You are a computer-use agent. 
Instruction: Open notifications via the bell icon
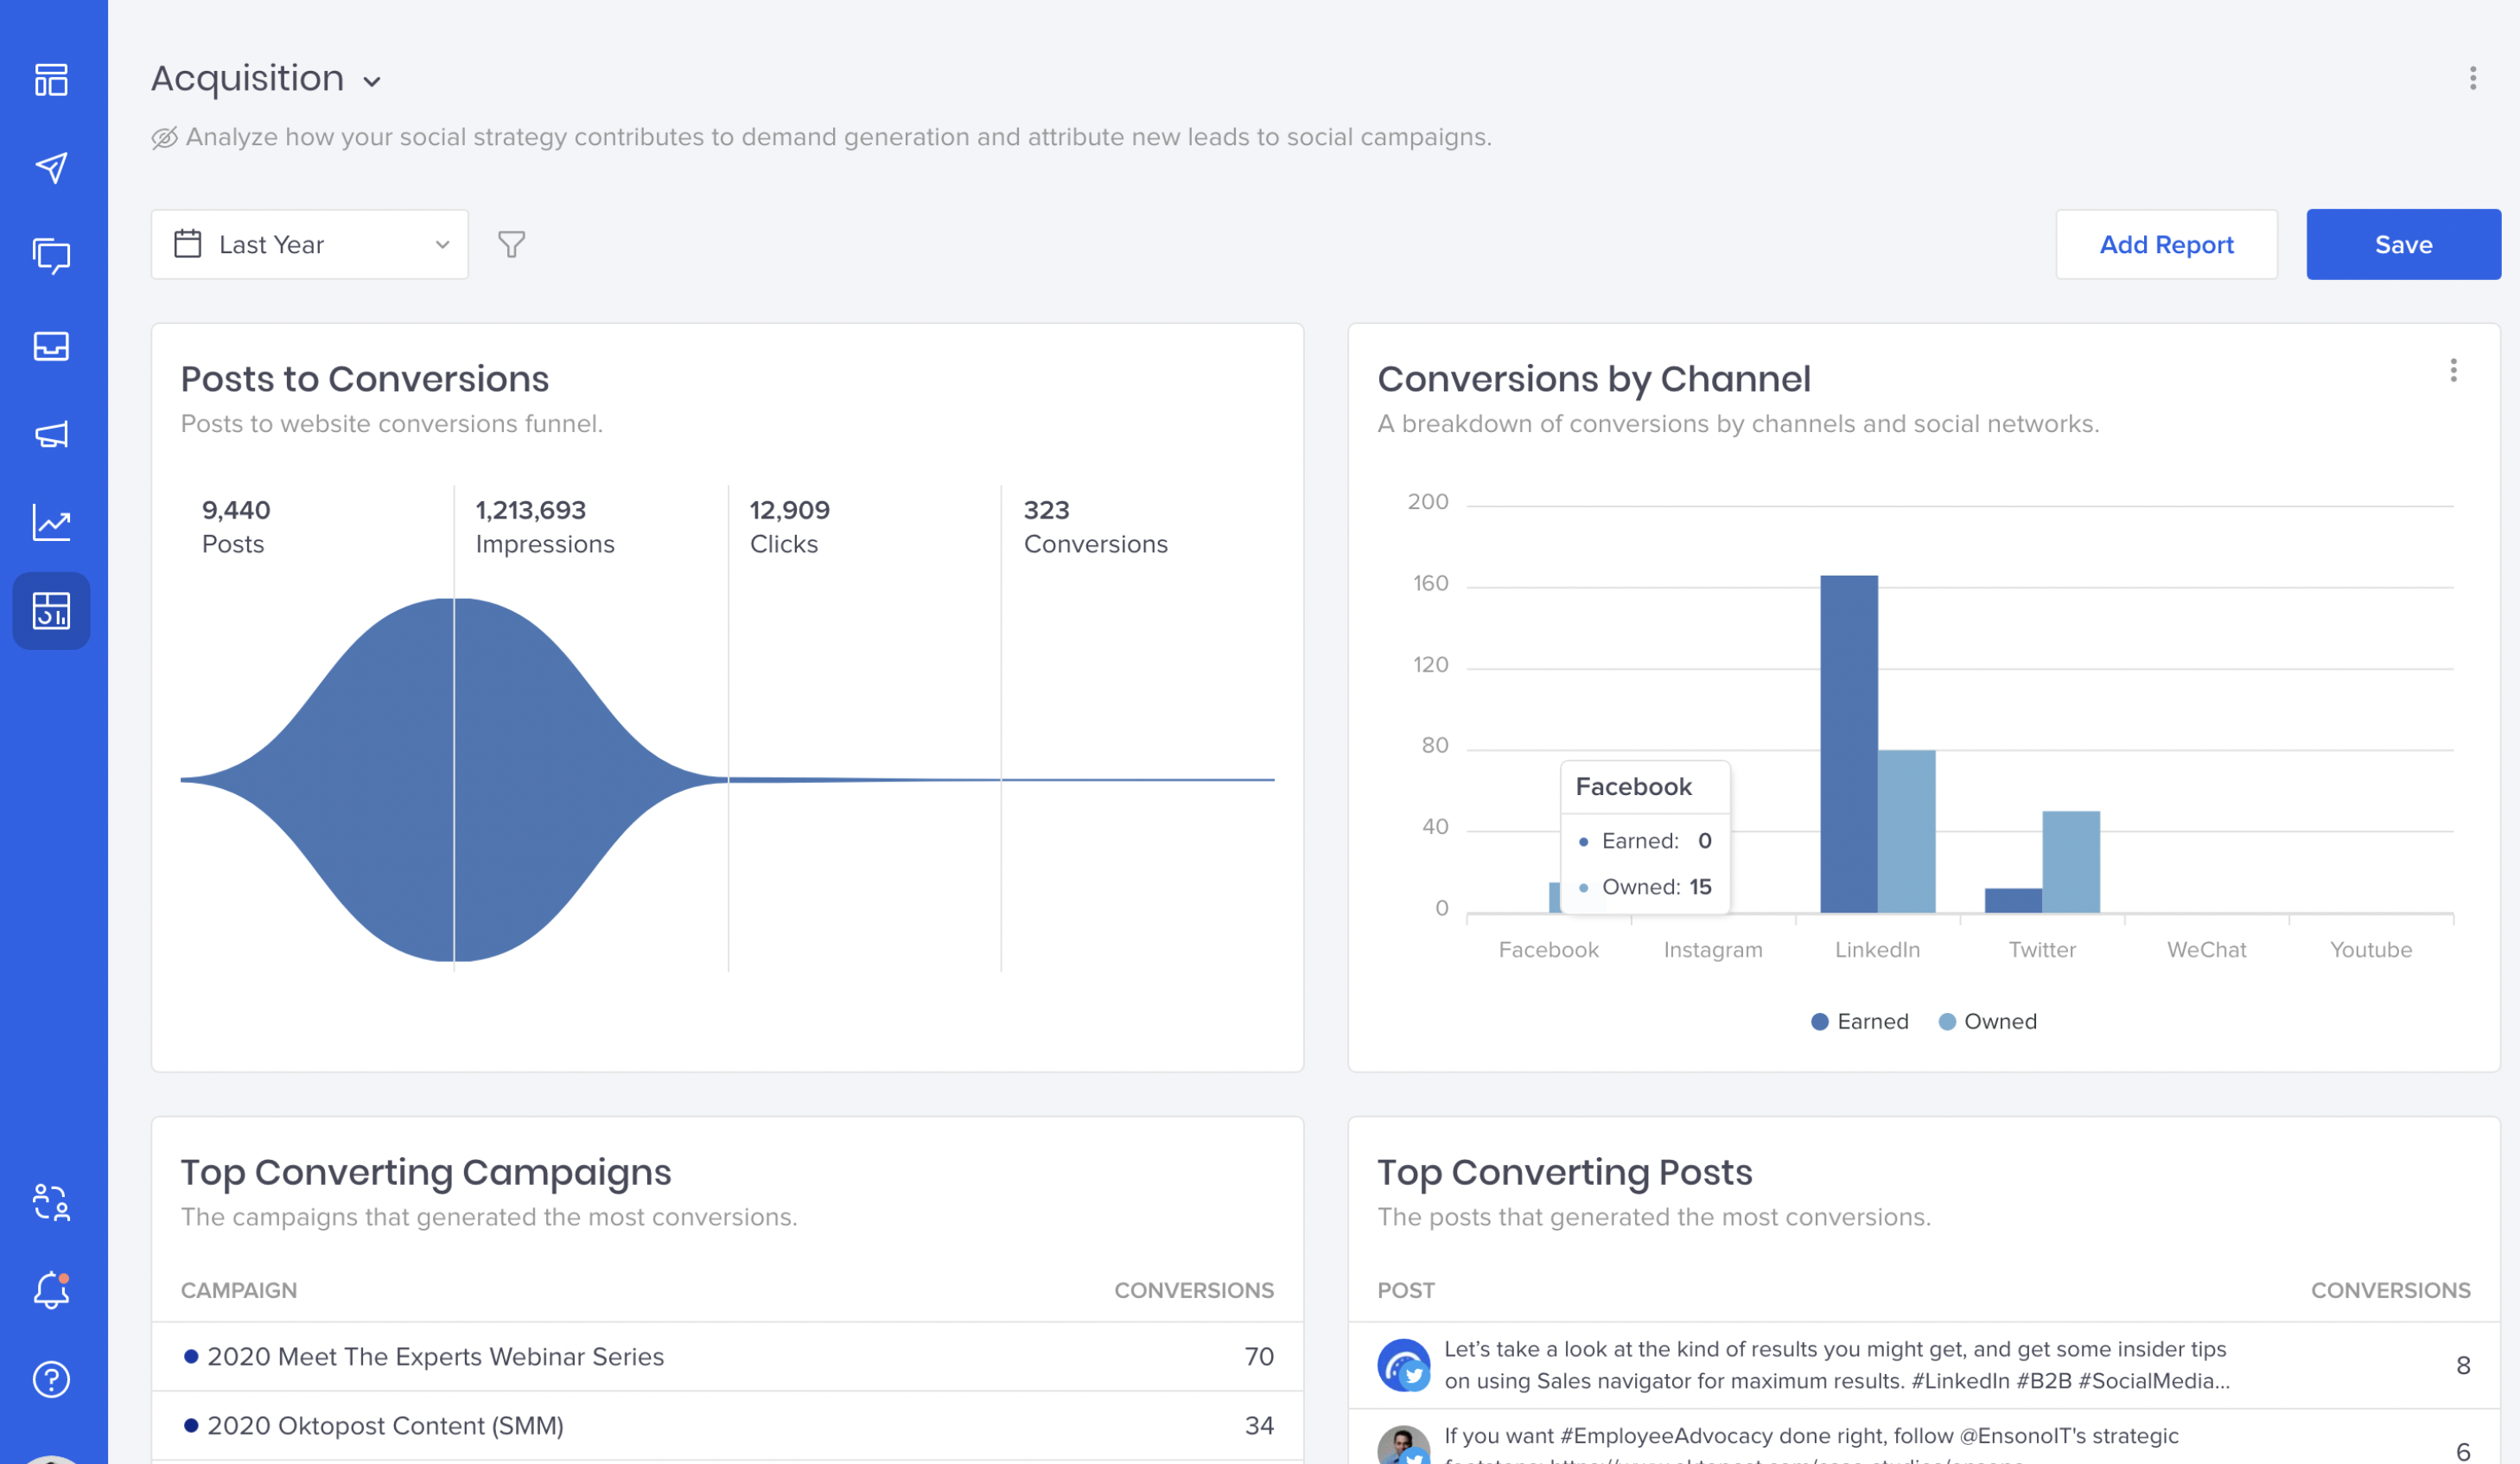[x=50, y=1291]
